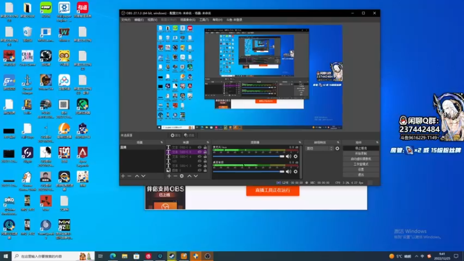
Task: Open Task View from the taskbar
Action: coord(100,256)
